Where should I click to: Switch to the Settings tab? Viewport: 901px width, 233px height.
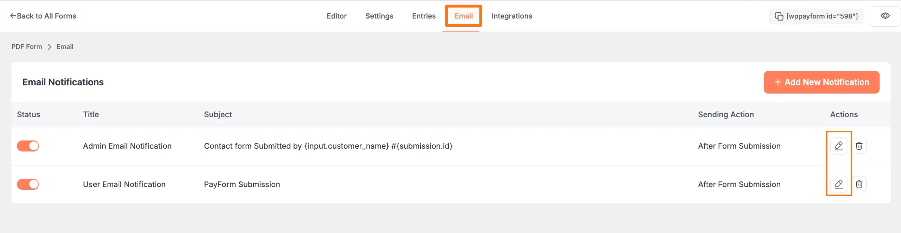click(379, 16)
